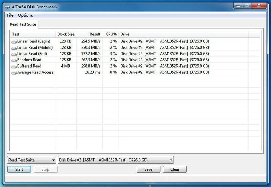Start the disk benchmark

[19, 169]
